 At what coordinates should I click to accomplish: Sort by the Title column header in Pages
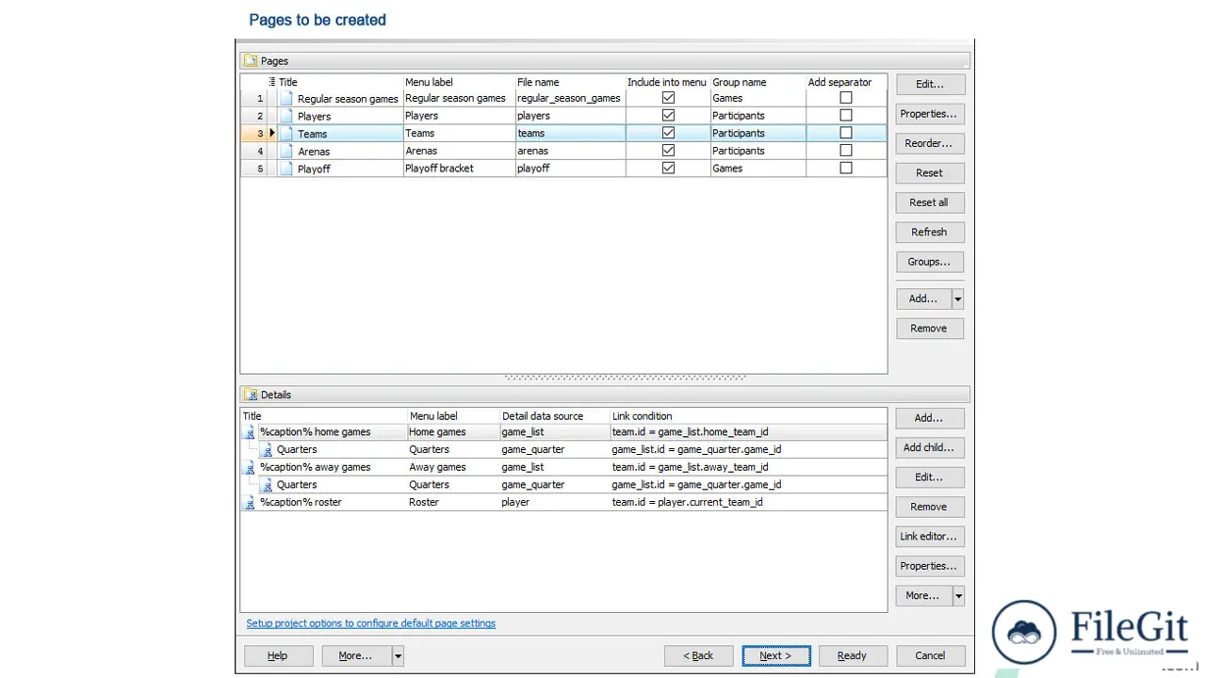coord(340,82)
